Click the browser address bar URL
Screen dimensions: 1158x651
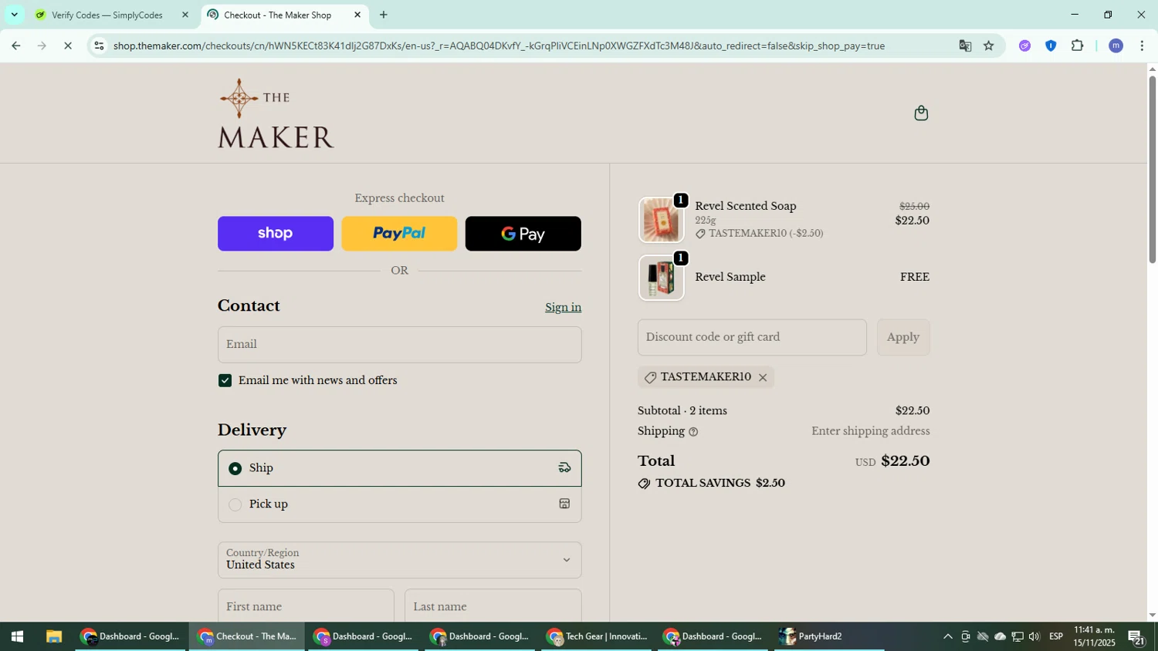(499, 46)
